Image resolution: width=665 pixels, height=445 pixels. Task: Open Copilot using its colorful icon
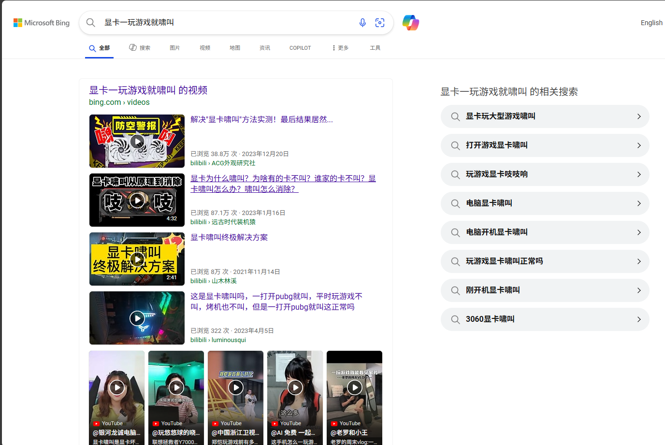(410, 22)
